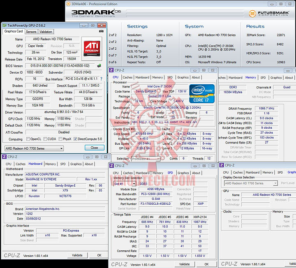Click the GPU-Z screenshot camera icon
This screenshot has height=268, width=296.
102,31
